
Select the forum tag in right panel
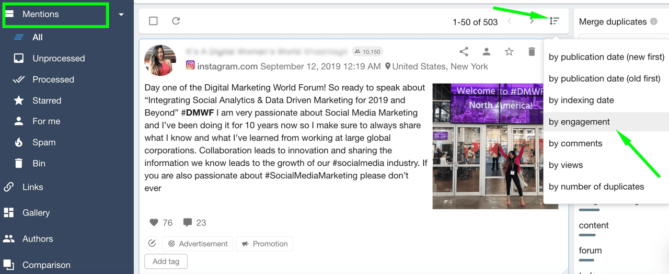tap(590, 250)
